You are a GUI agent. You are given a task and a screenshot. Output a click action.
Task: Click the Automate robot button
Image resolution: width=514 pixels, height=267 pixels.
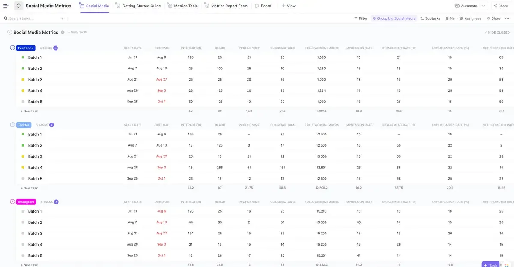click(466, 6)
